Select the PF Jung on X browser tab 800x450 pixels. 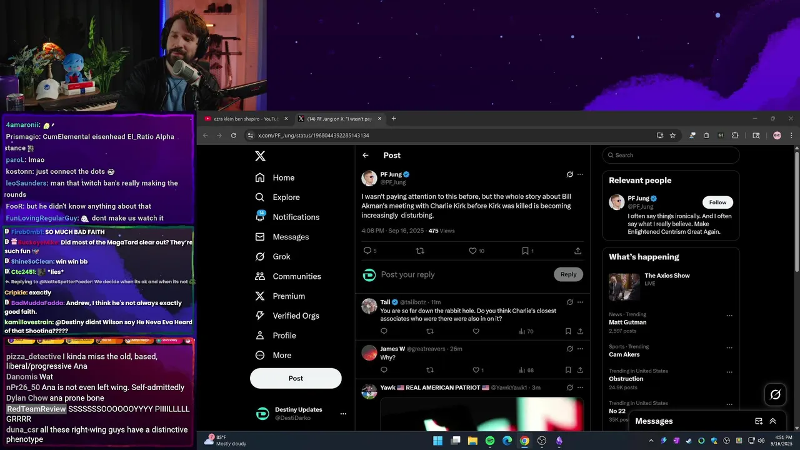339,119
